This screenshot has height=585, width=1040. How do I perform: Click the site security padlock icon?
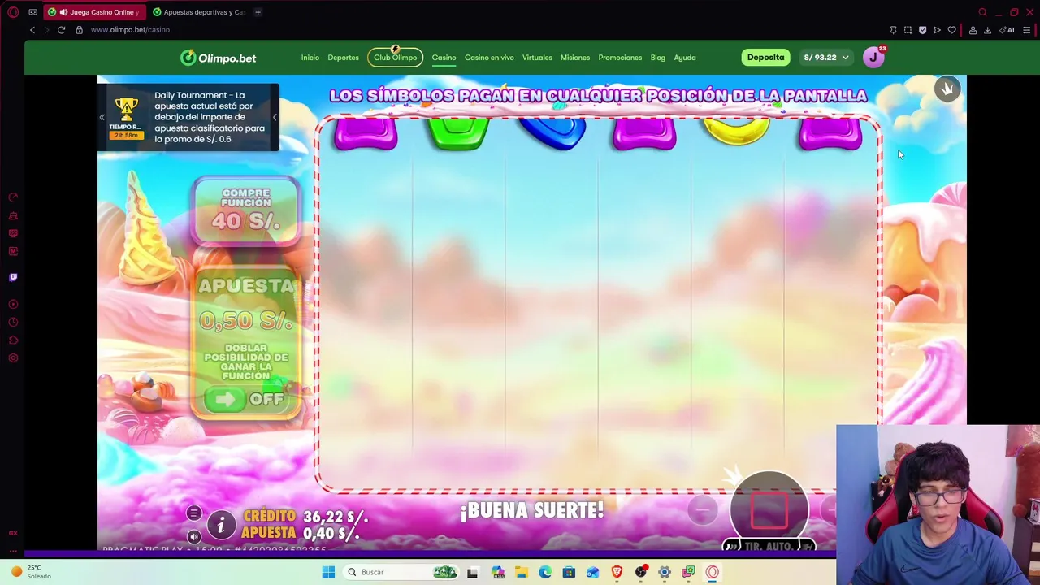coord(79,30)
